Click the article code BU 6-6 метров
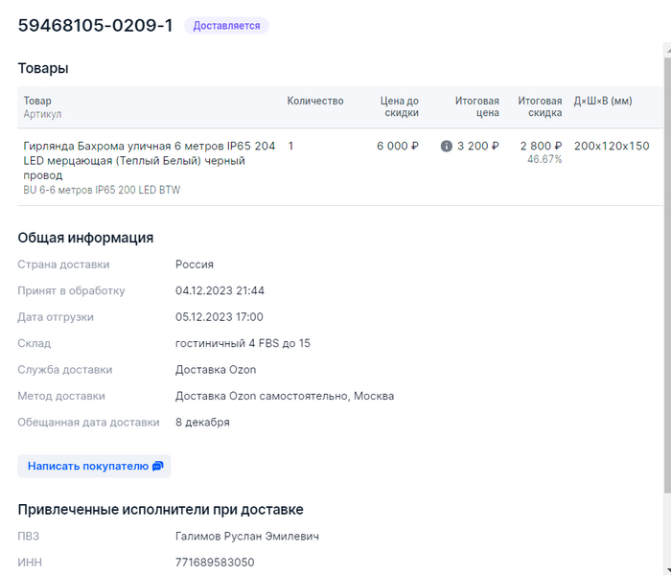This screenshot has height=575, width=671. tap(102, 191)
